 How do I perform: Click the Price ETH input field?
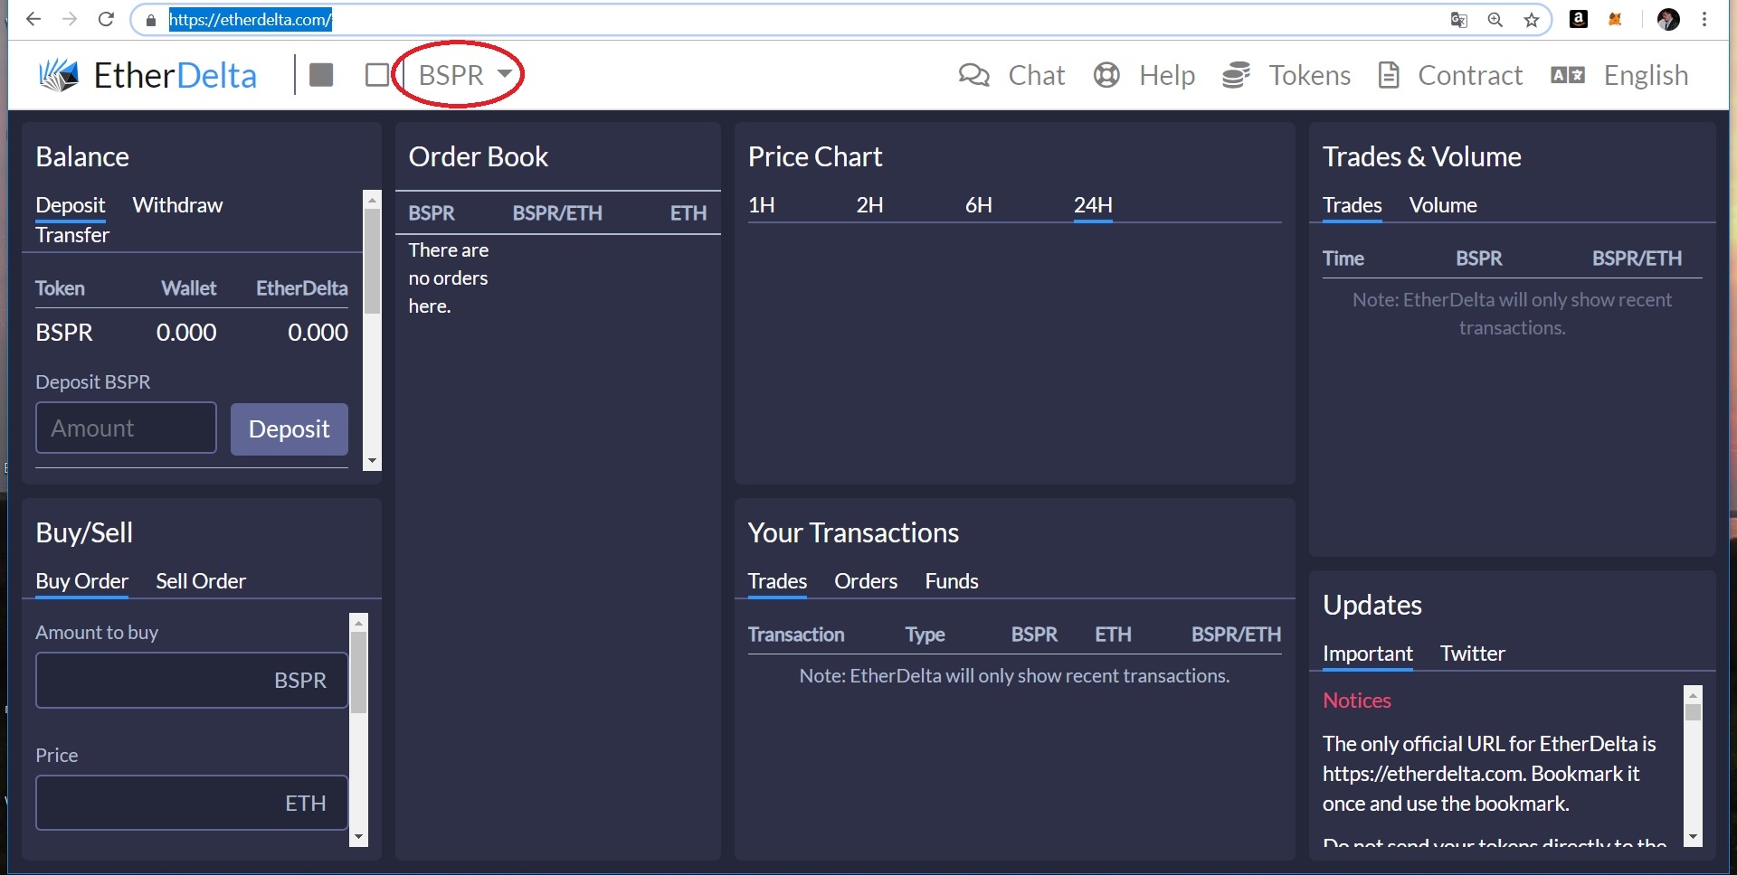coord(192,803)
